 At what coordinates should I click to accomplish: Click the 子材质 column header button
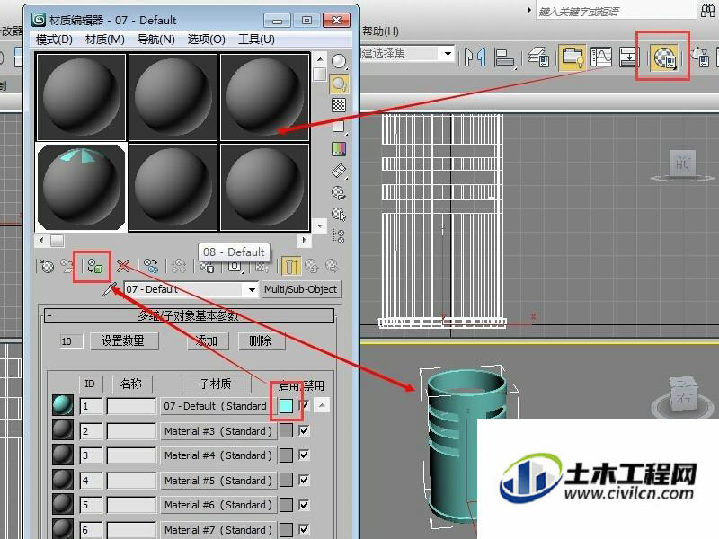[216, 384]
